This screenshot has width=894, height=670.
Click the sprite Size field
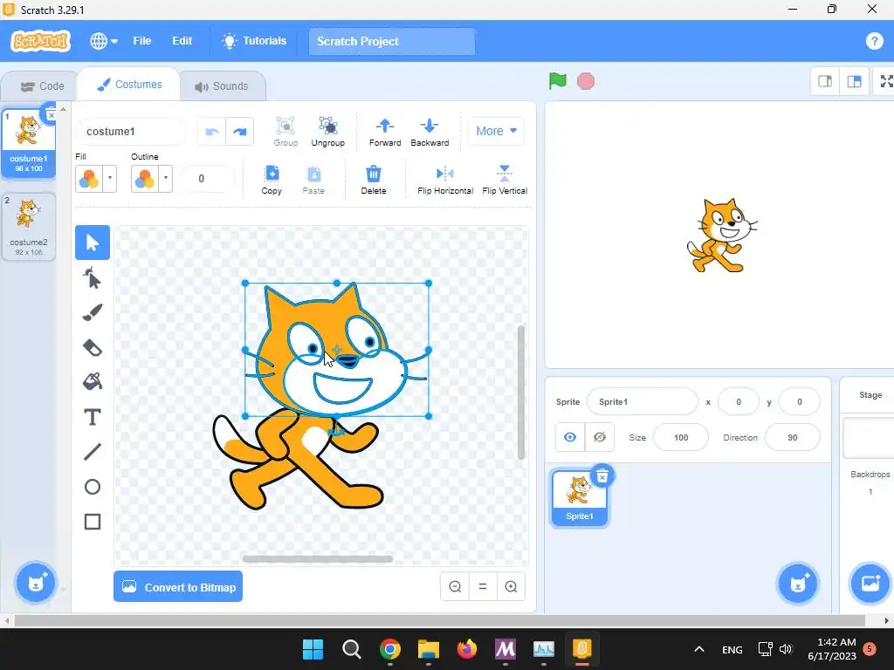tap(681, 438)
